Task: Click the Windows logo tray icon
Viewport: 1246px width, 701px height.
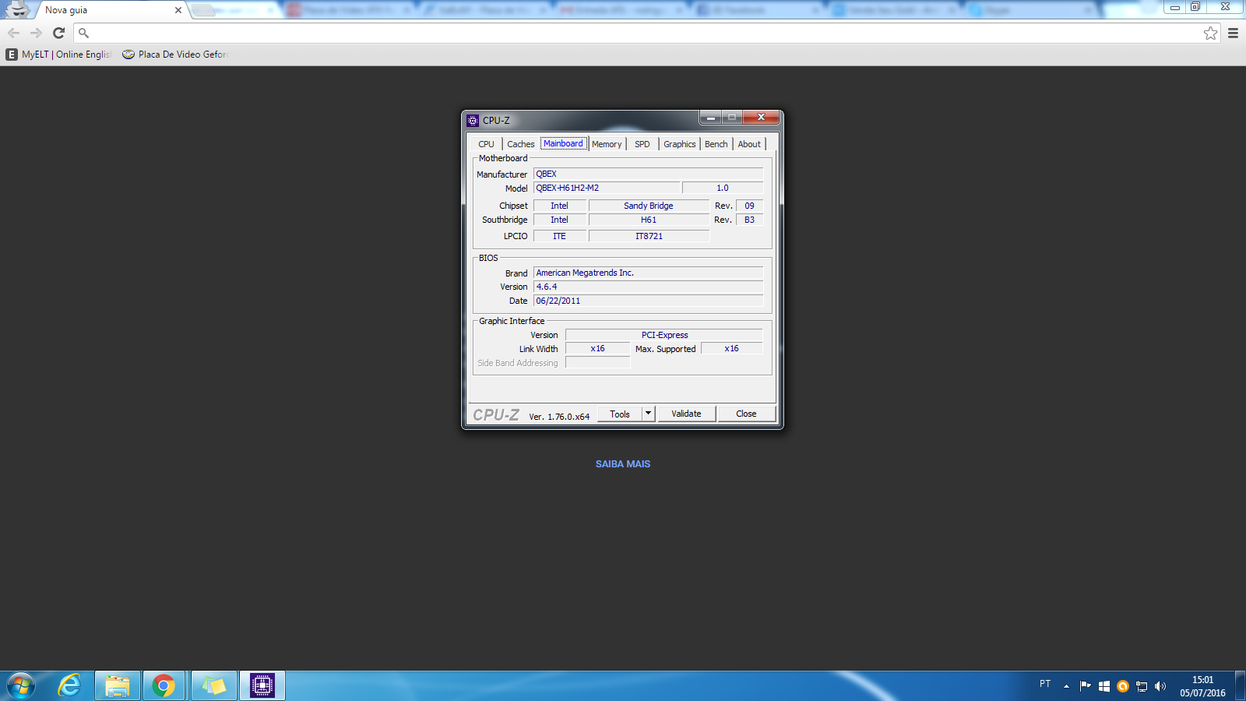Action: [x=1103, y=686]
